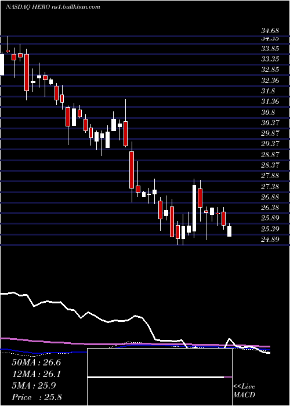This screenshot has width=290, height=406.
Task: Click the 31.8 price label
Action: 268,91
